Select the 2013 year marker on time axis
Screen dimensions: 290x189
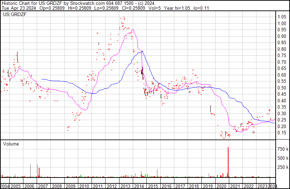(x=126, y=186)
